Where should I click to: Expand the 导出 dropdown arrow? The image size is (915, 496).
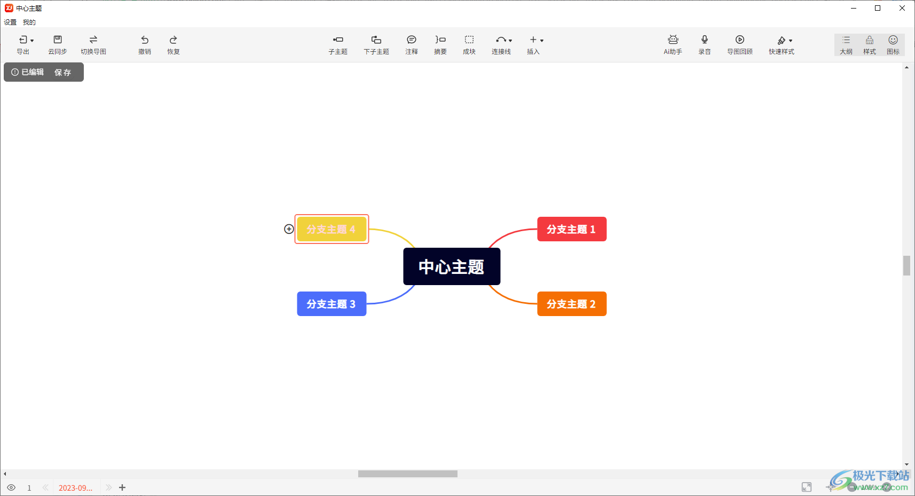32,41
